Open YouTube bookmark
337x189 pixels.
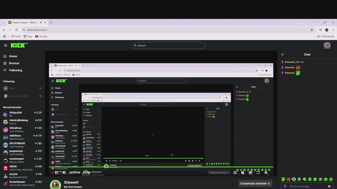click(41, 36)
